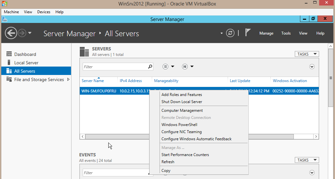
Task: Click the Dashboard icon
Action: point(9,54)
